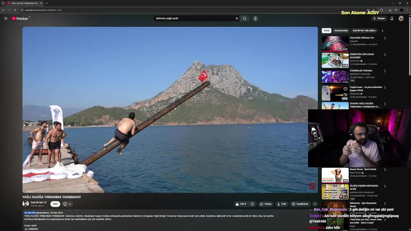Open options menu for KÜMESTEN SON ÇIKAN KAZANIR
This screenshot has height=231, width=411.
[x=385, y=55]
